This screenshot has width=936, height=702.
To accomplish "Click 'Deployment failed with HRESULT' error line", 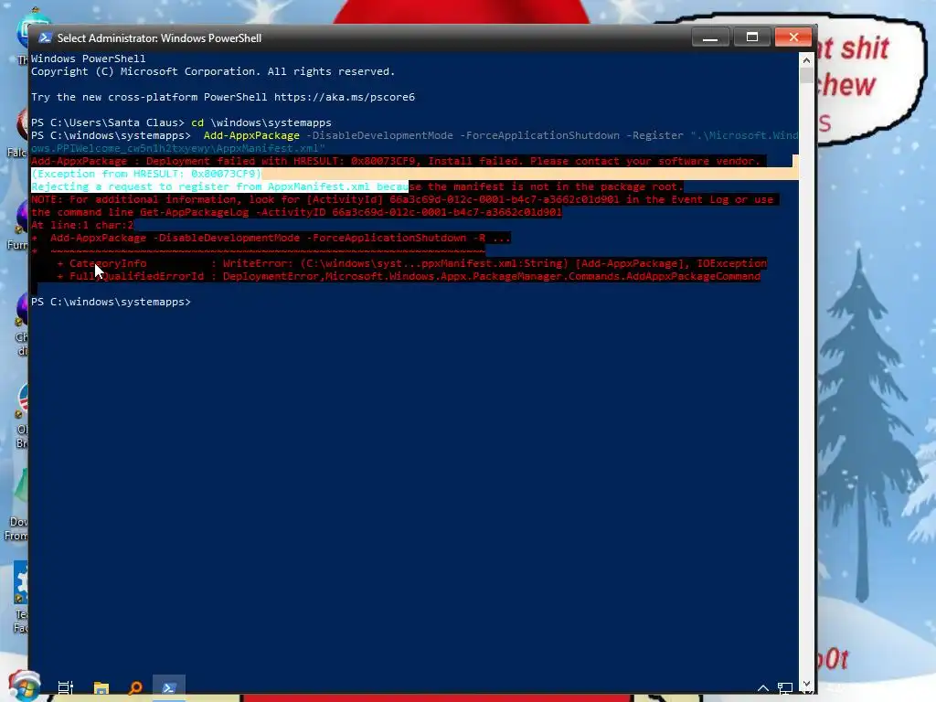I will 395,161.
